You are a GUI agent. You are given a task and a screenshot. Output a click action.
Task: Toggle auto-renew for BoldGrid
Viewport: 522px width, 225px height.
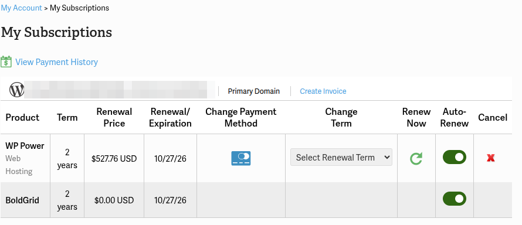coord(454,199)
